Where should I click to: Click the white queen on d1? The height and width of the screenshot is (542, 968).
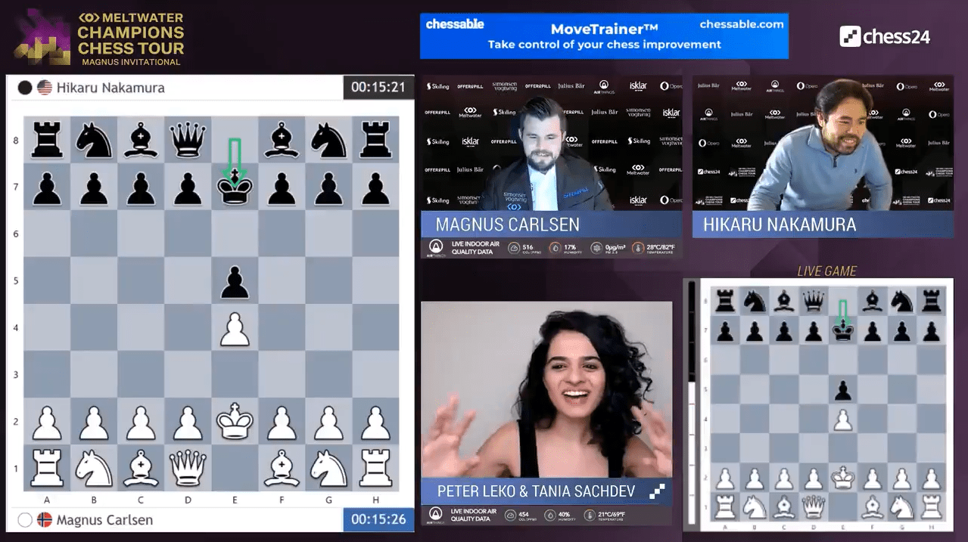click(188, 469)
